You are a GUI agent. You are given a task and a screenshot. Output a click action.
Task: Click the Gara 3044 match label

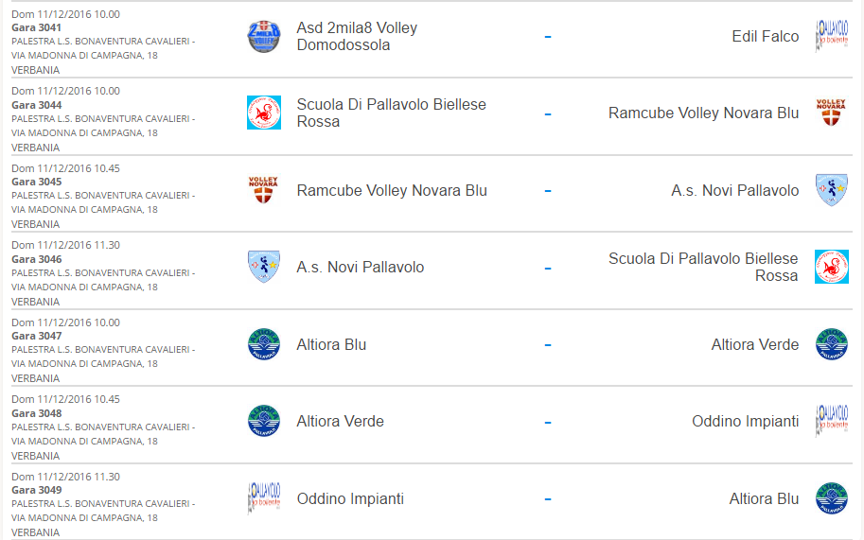click(36, 105)
